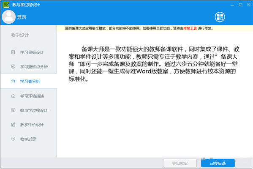Maximize the 教与学过程设计 window
The height and width of the screenshot is (169, 253).
tap(241, 5)
